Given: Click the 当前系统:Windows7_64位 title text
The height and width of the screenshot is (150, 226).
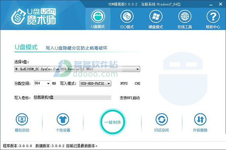Looking at the screenshot, I should pos(161,4).
